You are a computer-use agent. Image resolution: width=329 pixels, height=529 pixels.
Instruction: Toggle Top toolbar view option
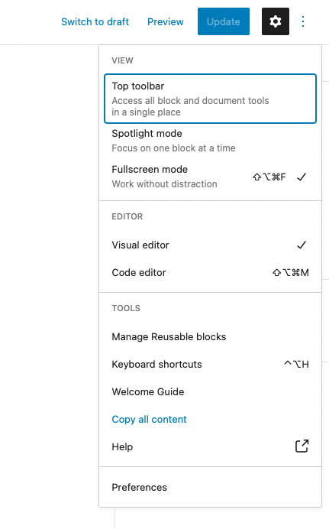210,99
